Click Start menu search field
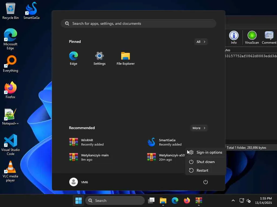This screenshot has width=277, height=207. 138,23
